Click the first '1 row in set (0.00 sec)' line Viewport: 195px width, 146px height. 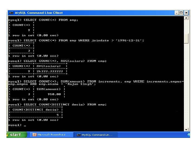click(x=33, y=35)
